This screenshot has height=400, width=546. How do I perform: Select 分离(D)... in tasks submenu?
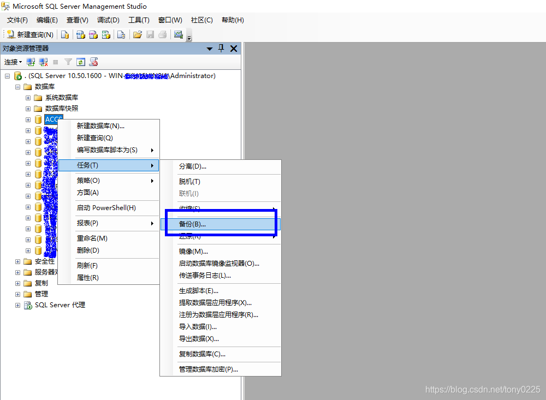click(x=221, y=166)
